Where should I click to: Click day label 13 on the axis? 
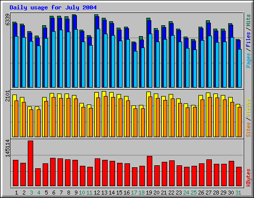(x=104, y=193)
